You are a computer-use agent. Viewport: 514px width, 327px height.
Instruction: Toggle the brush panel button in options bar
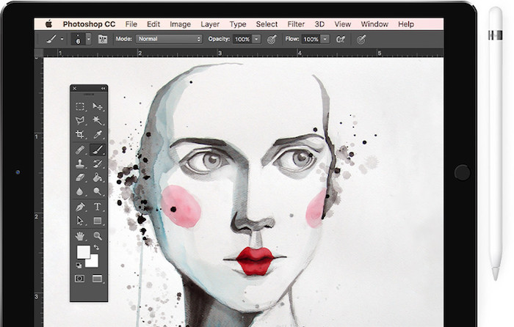(x=103, y=39)
